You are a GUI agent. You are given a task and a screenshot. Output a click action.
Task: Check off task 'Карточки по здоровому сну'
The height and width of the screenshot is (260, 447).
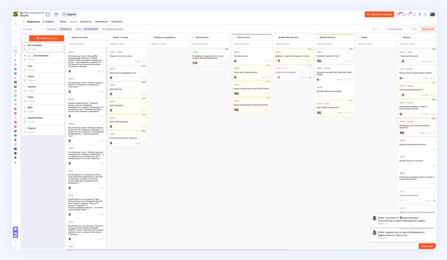[x=145, y=78]
